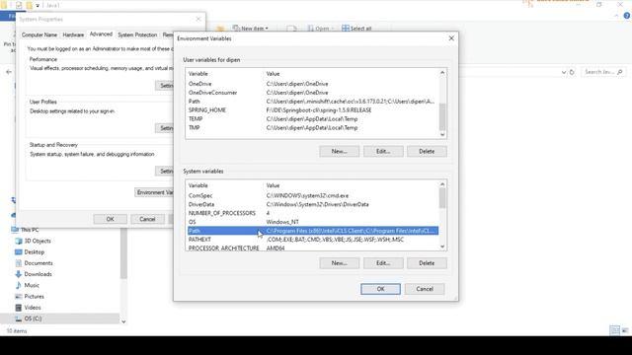This screenshot has width=632, height=355.
Task: Click New under User variables
Action: [339, 151]
